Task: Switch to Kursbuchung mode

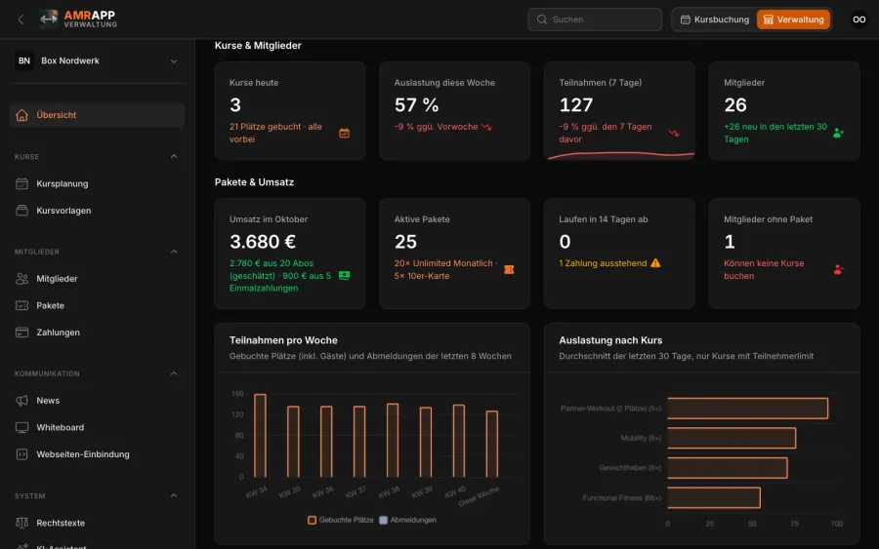Action: [x=715, y=20]
